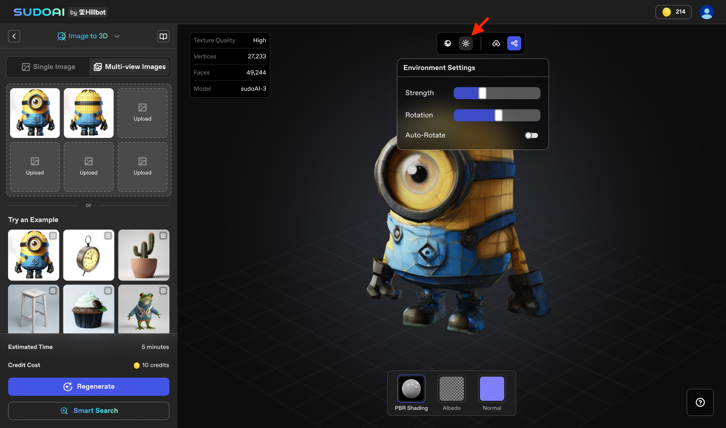Click the third Upload slot in top row
The image size is (726, 428).
click(x=143, y=113)
